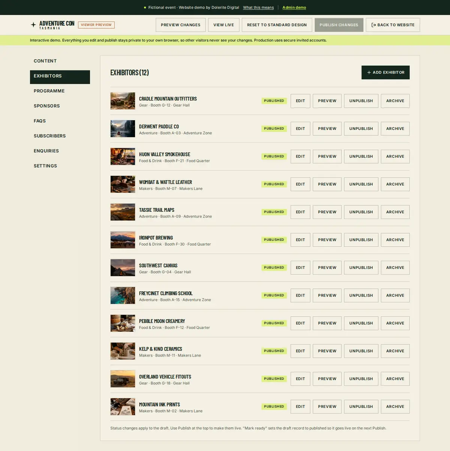Screen dimensions: 450x451
Task: Click the Huon Valley Smokehouse name
Action: click(x=165, y=154)
